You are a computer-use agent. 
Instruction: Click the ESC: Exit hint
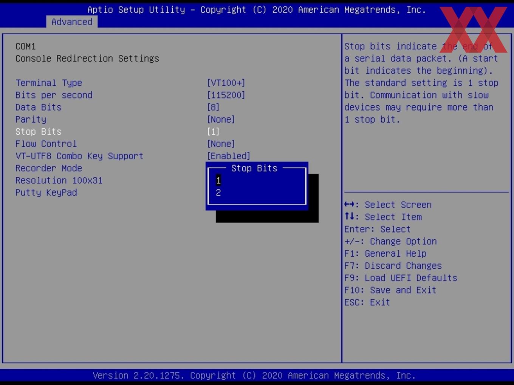367,302
